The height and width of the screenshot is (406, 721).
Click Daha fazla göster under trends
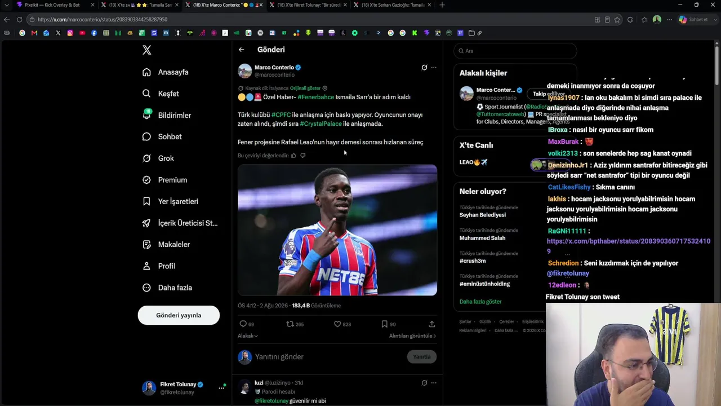(x=480, y=302)
